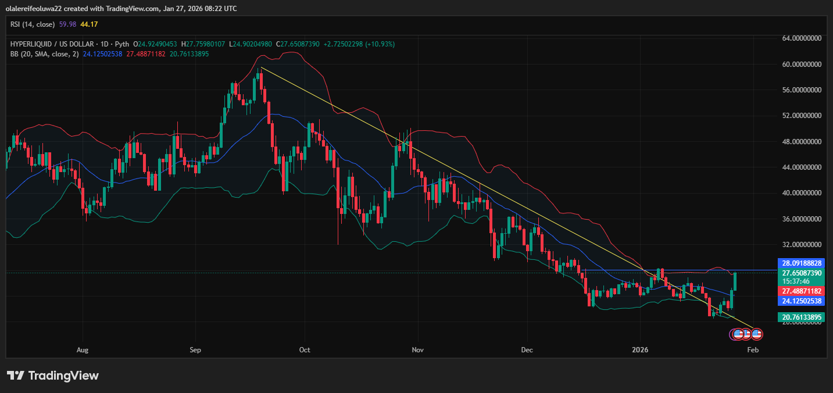Click the rightmost US flag economic event icon
Screen dimensions: 833x393
tap(756, 334)
